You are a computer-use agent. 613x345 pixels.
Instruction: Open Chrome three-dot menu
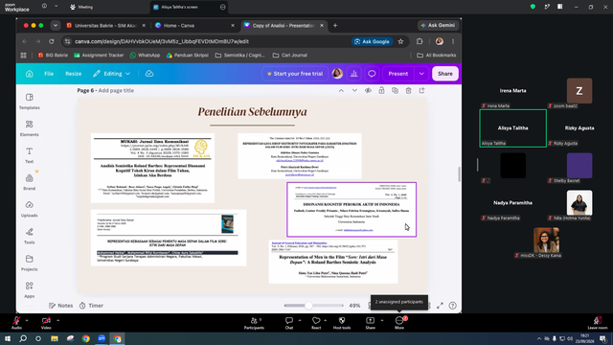pos(453,41)
